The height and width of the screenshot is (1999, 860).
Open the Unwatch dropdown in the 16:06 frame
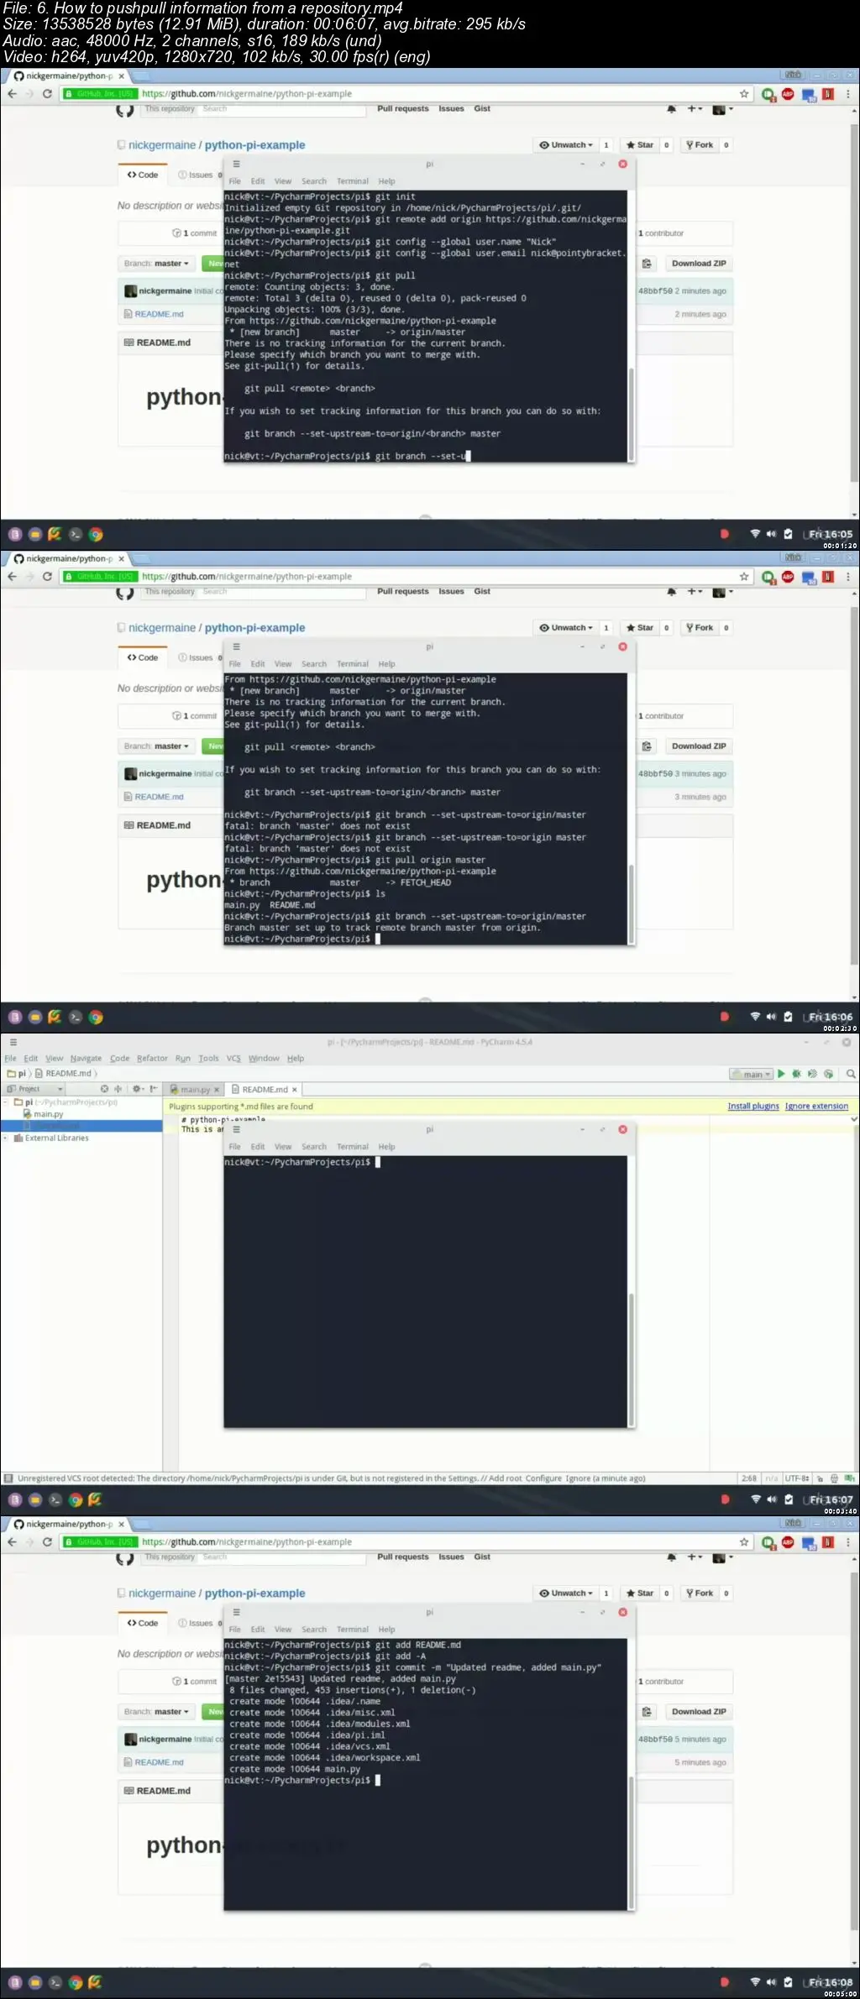pyautogui.click(x=565, y=628)
